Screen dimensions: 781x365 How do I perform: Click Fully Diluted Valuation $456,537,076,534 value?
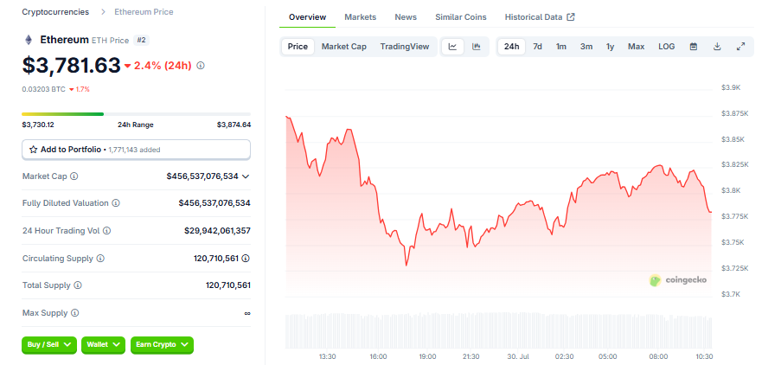pyautogui.click(x=214, y=203)
